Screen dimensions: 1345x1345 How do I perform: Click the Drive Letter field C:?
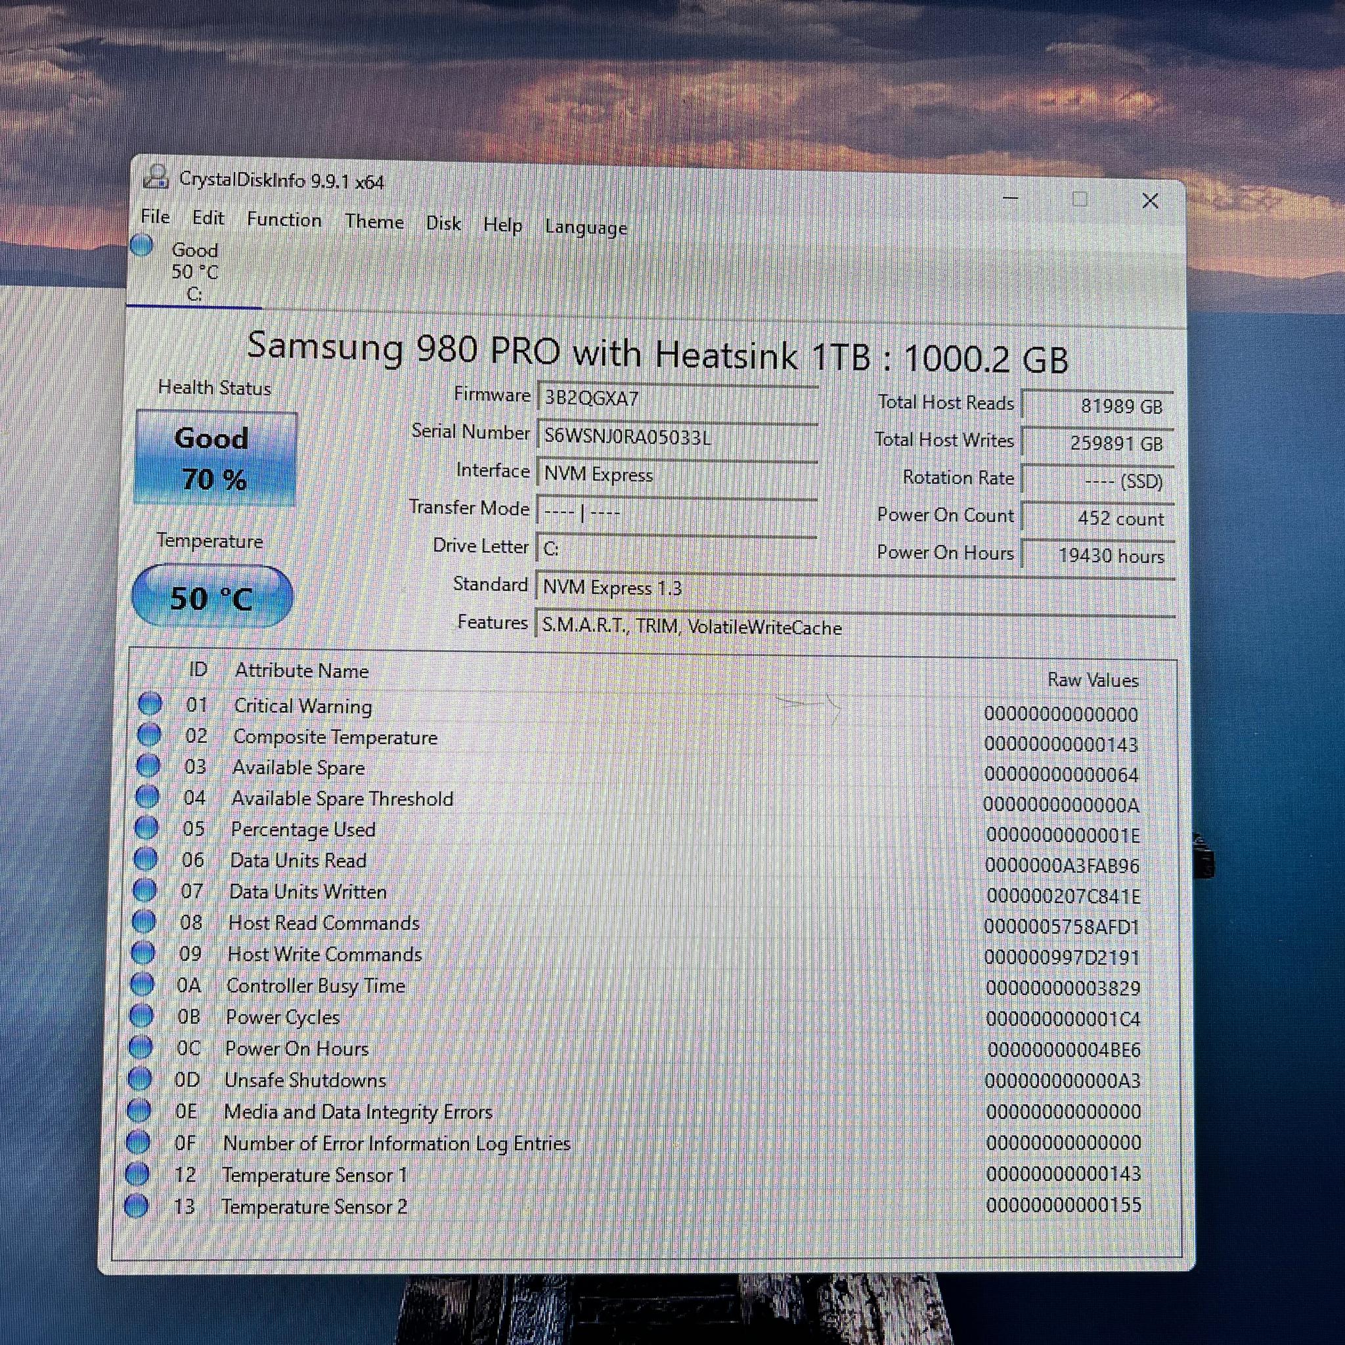click(677, 550)
